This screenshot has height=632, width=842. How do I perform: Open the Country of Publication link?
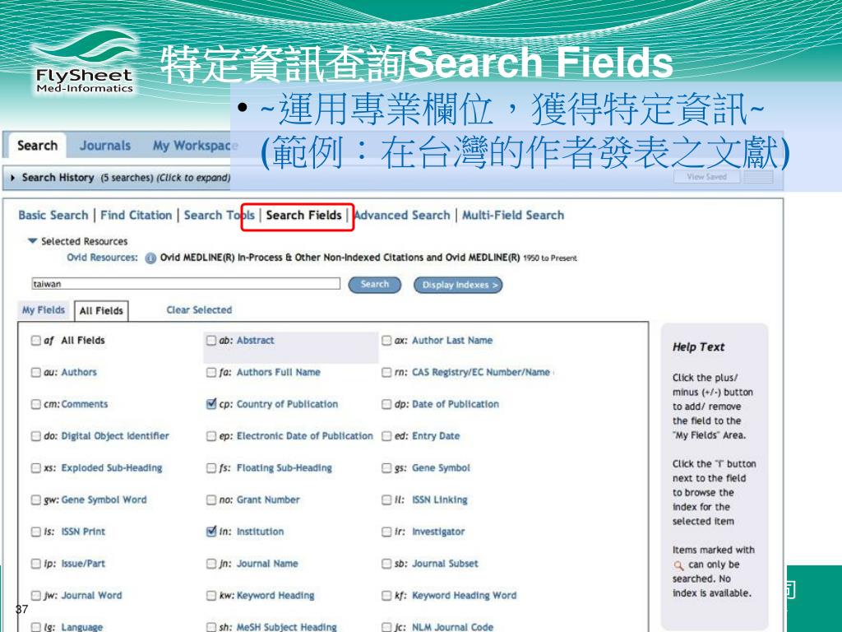point(287,404)
